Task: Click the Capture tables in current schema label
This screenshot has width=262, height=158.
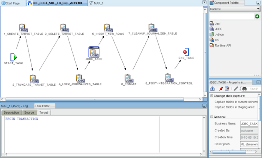Action: point(236,102)
